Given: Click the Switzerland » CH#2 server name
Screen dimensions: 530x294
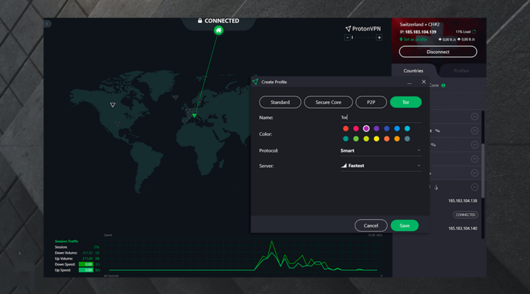Looking at the screenshot, I should tap(419, 24).
